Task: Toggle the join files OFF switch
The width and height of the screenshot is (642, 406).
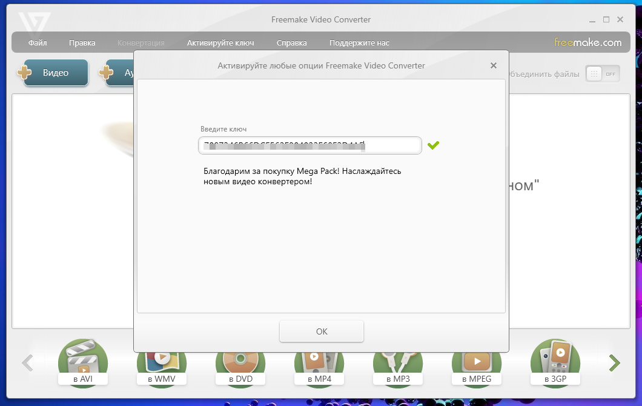Action: pyautogui.click(x=603, y=74)
